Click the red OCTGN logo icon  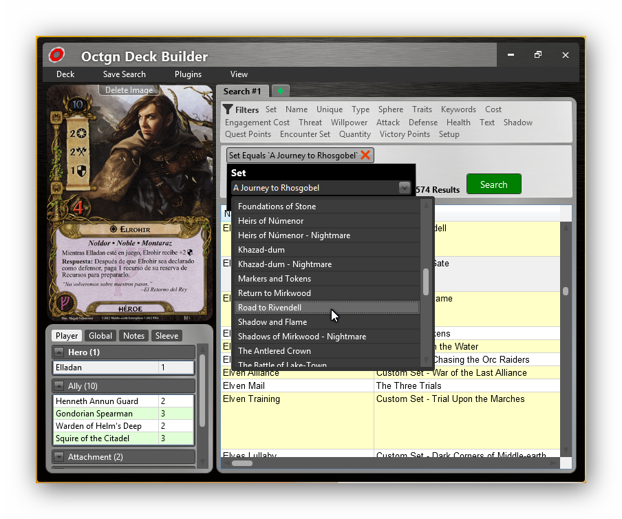point(56,55)
